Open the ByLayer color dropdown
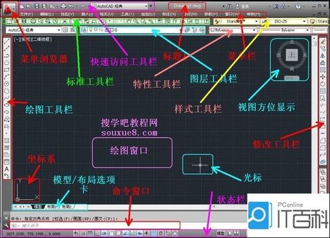 [x=233, y=30]
